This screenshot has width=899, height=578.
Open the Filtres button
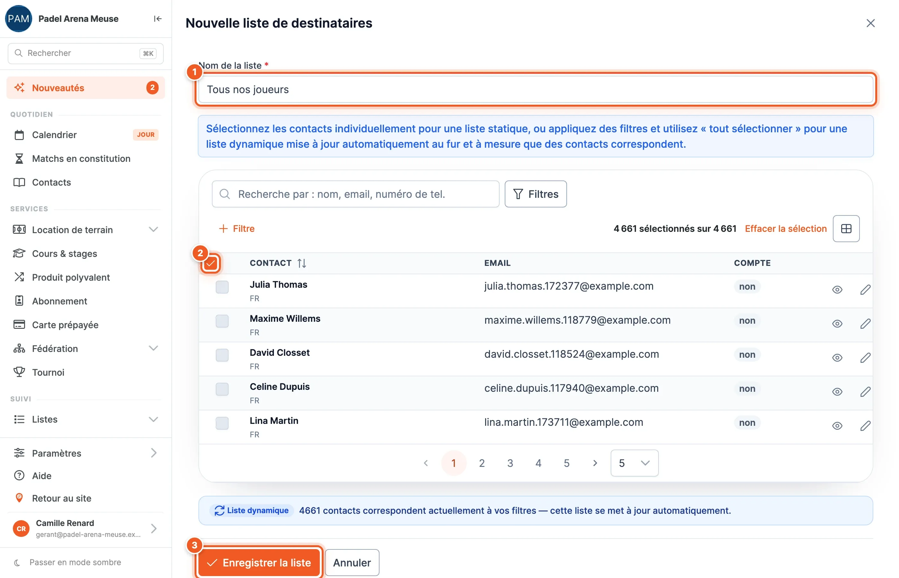click(x=536, y=194)
